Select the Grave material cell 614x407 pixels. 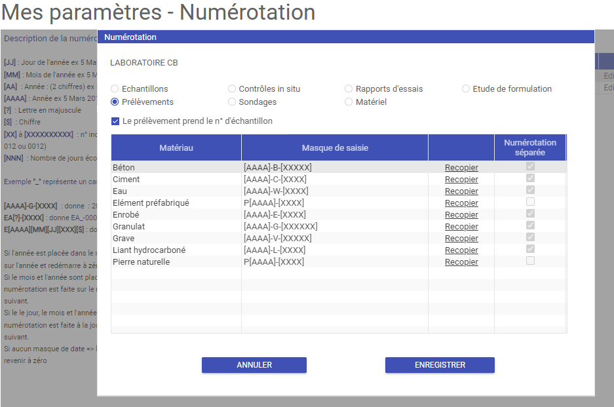pos(176,238)
